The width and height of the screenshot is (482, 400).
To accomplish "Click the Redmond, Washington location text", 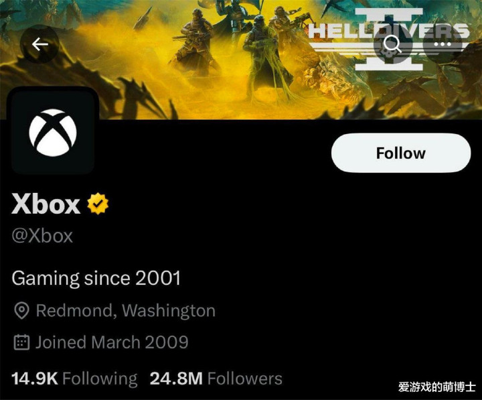I will tap(126, 311).
